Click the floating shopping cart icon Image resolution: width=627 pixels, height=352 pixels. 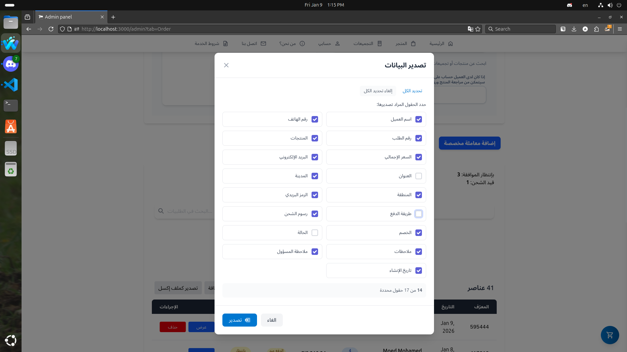coord(609,335)
